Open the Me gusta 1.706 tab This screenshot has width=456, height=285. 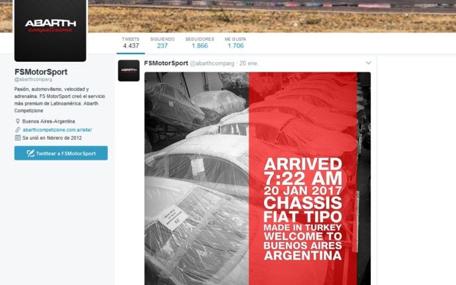235,43
